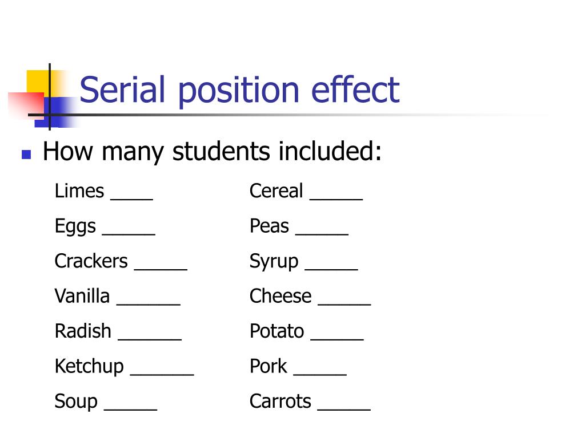This screenshot has height=438, width=585.
Task: Click the blank line after Limes
Action: pyautogui.click(x=132, y=199)
